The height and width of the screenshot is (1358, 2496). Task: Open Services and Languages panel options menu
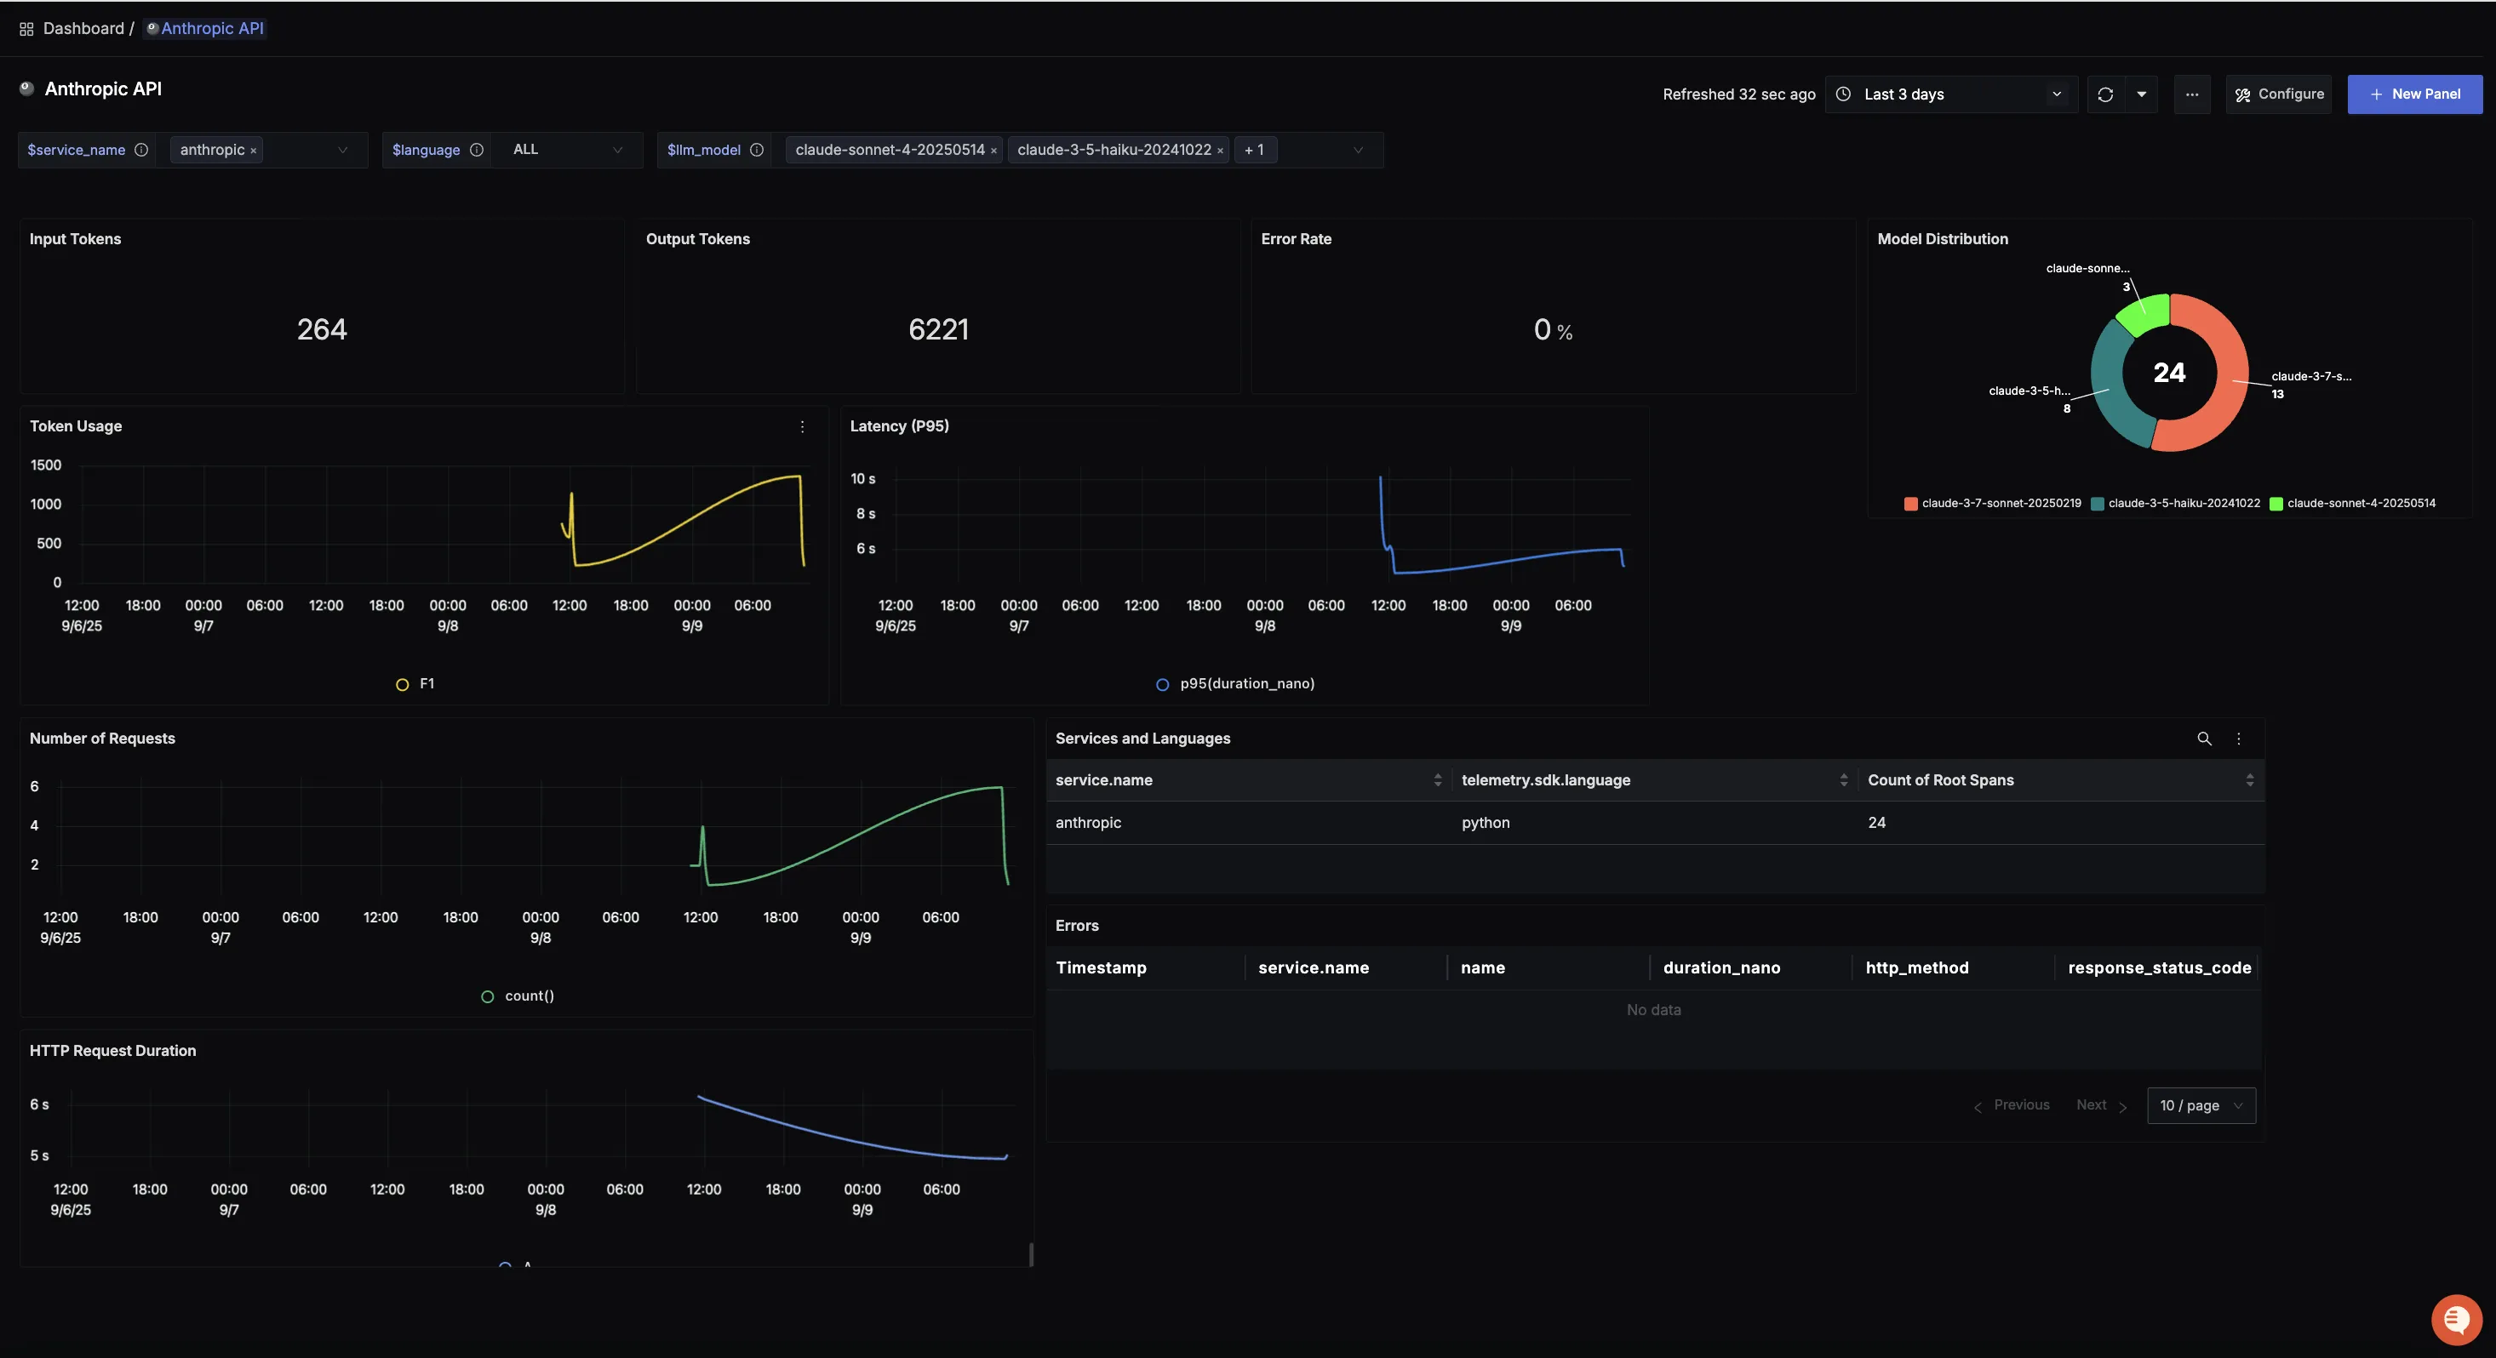(2238, 738)
